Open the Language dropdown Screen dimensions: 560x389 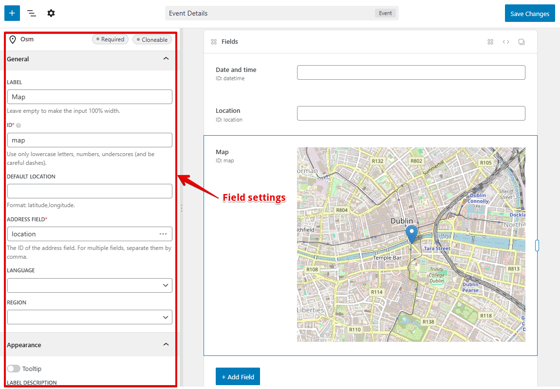click(x=90, y=285)
